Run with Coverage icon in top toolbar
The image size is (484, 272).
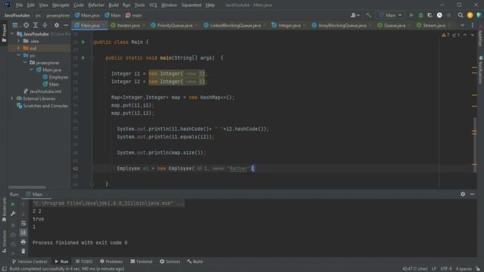430,15
